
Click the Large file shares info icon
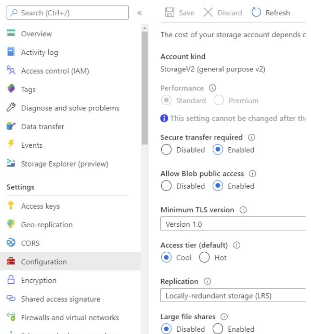224,316
